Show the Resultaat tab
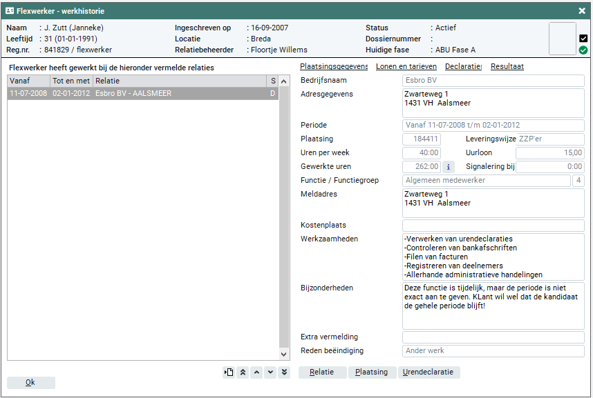The height and width of the screenshot is (398, 593). point(507,67)
